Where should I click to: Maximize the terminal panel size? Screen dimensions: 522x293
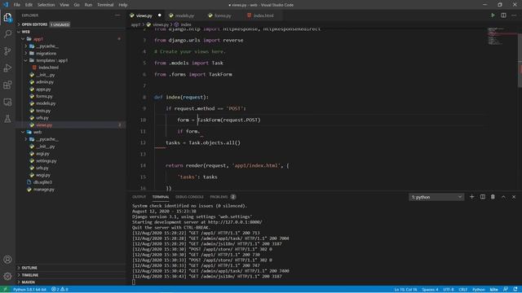tap(503, 197)
